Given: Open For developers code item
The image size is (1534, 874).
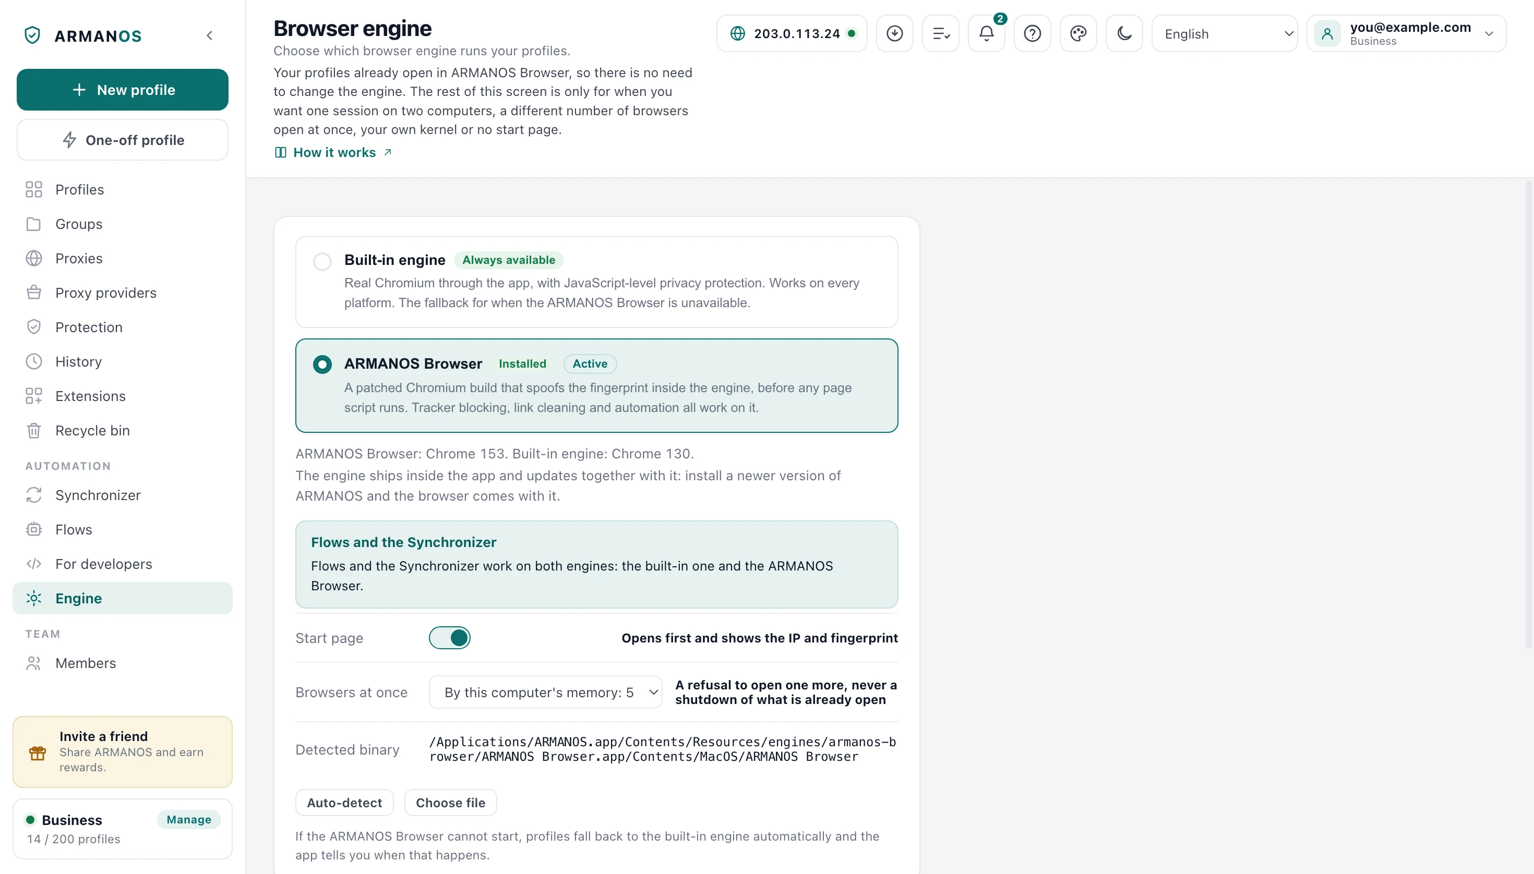Looking at the screenshot, I should tap(123, 564).
